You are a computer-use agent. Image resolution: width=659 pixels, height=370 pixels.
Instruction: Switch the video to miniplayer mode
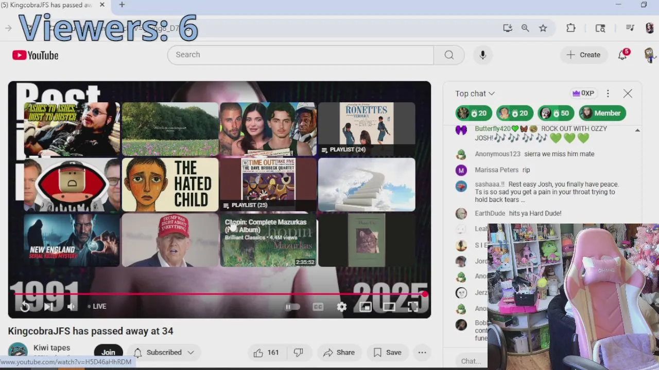pyautogui.click(x=366, y=307)
